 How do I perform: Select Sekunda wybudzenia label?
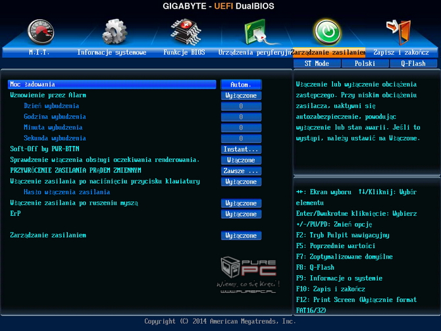tap(55, 138)
